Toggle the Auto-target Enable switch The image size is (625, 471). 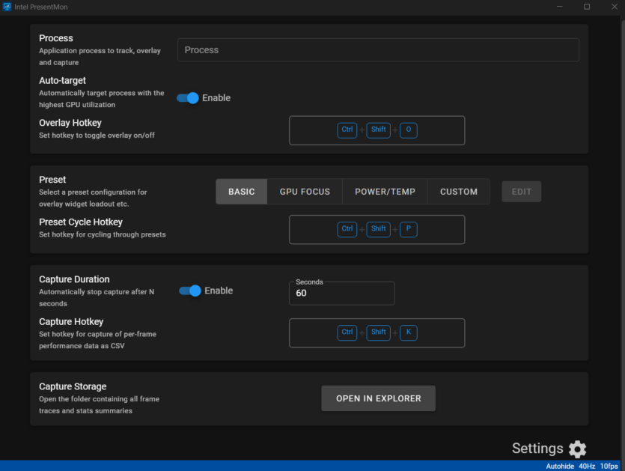[188, 98]
